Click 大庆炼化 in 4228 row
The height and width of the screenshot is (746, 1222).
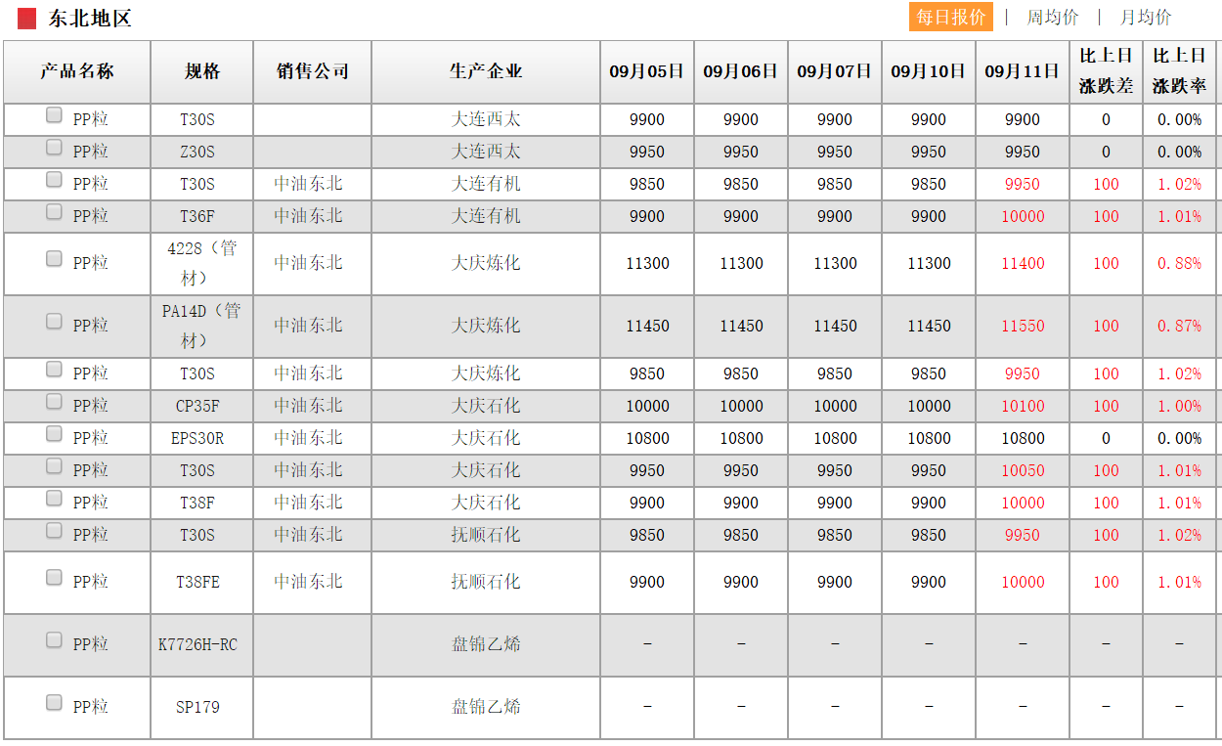pos(486,263)
